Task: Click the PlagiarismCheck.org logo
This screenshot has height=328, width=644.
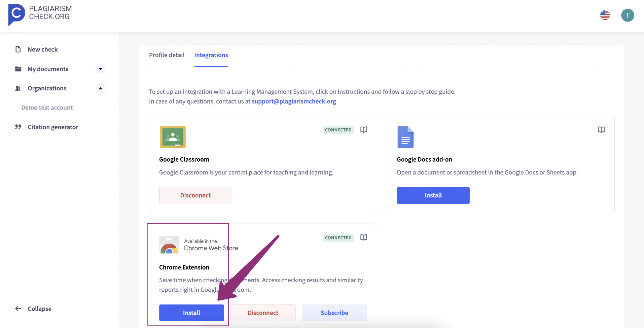Action: [x=40, y=15]
